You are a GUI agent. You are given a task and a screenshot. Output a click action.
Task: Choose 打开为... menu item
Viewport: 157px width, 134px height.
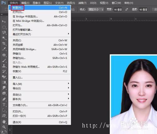(x=40, y=25)
